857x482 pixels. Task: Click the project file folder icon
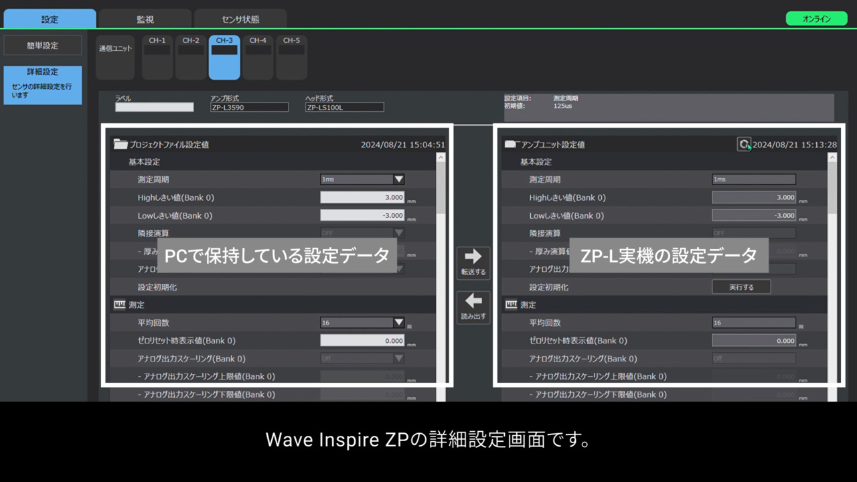(121, 144)
